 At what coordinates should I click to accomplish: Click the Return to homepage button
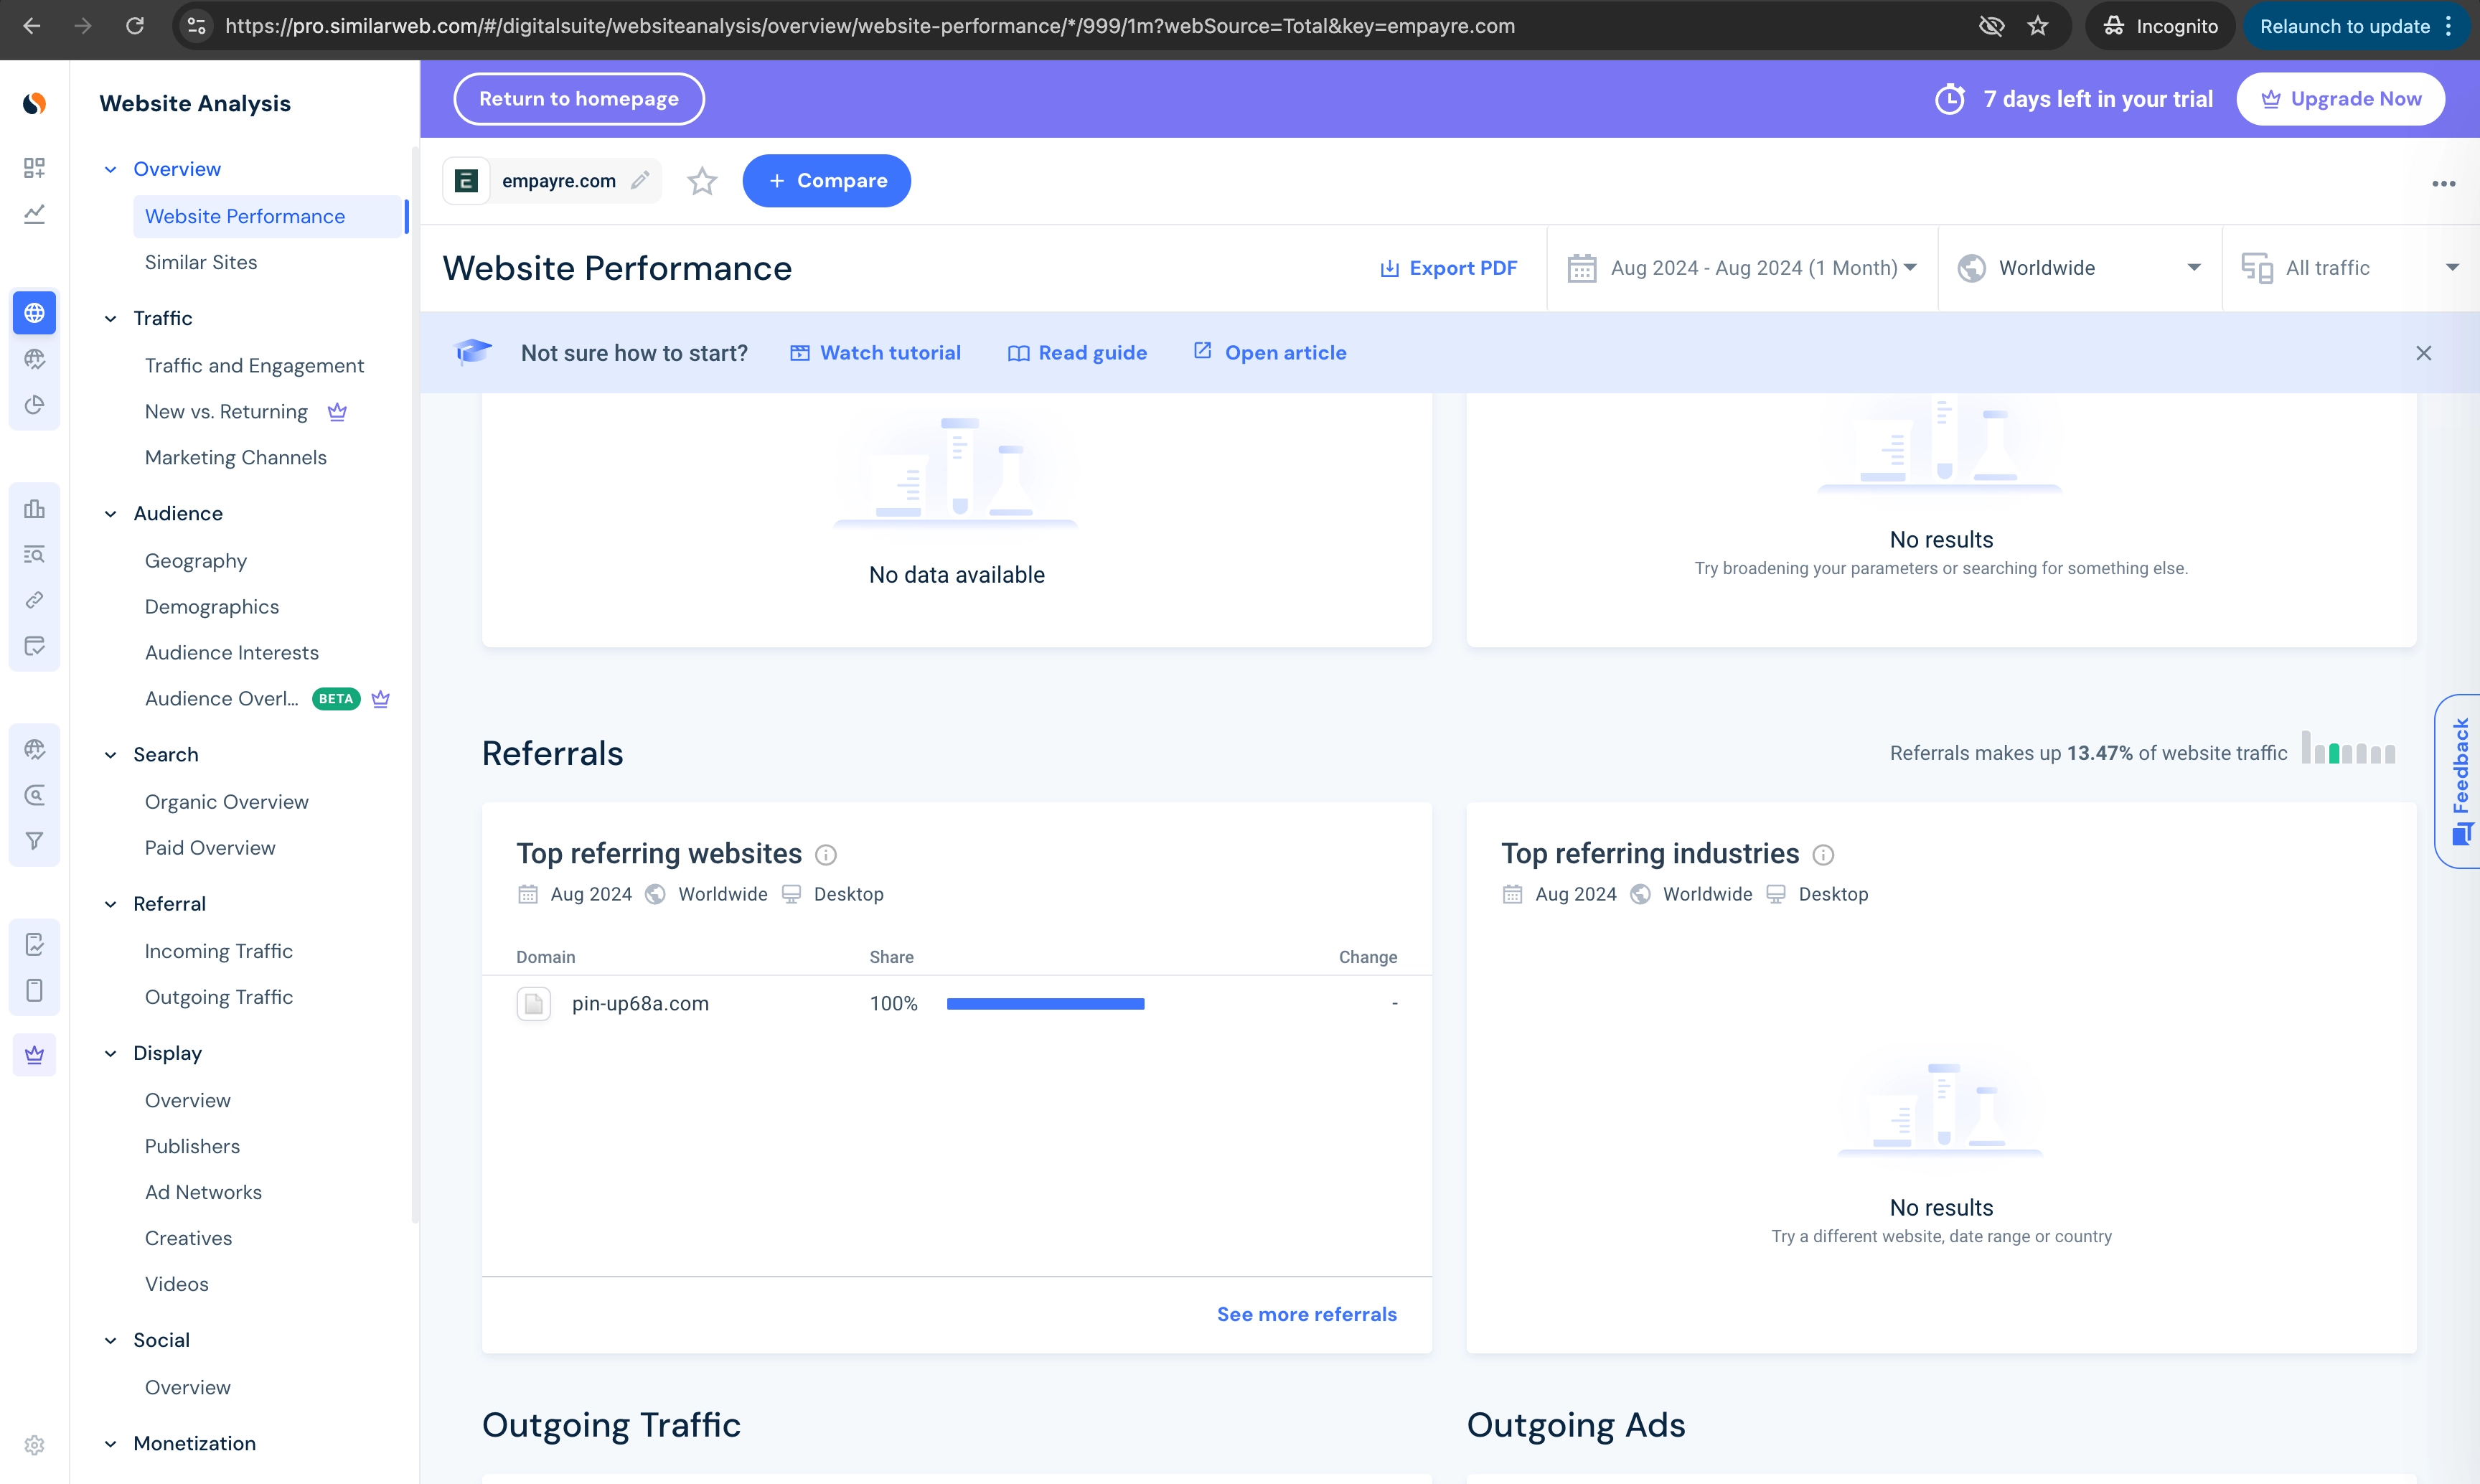point(578,98)
